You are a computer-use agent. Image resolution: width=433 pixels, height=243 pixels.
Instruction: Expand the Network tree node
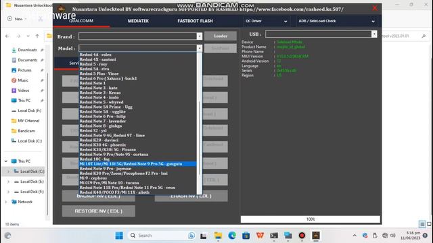(6, 202)
